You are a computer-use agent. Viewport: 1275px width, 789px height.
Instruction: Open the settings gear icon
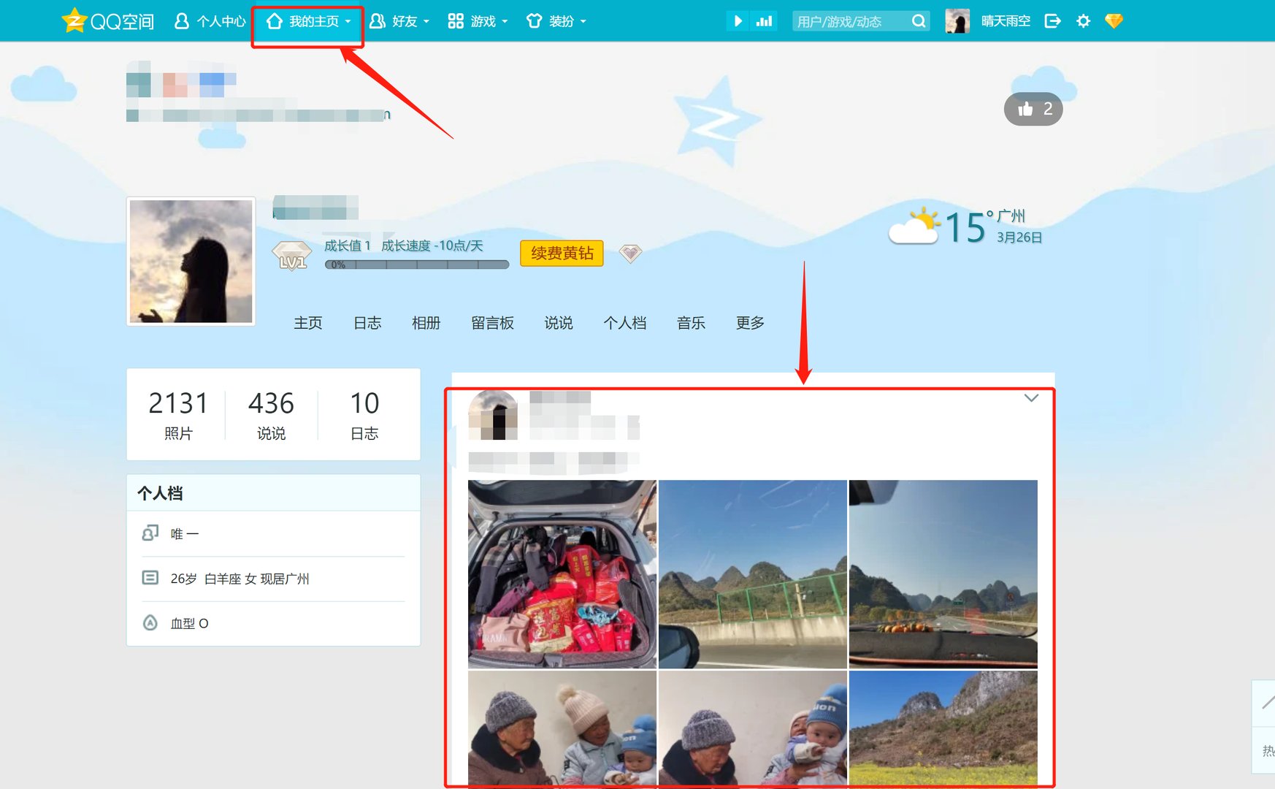1083,21
